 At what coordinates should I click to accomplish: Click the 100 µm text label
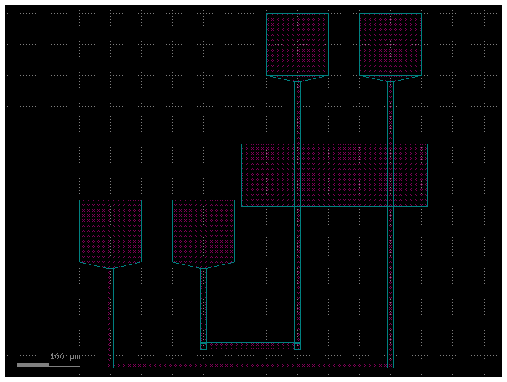pos(64,356)
